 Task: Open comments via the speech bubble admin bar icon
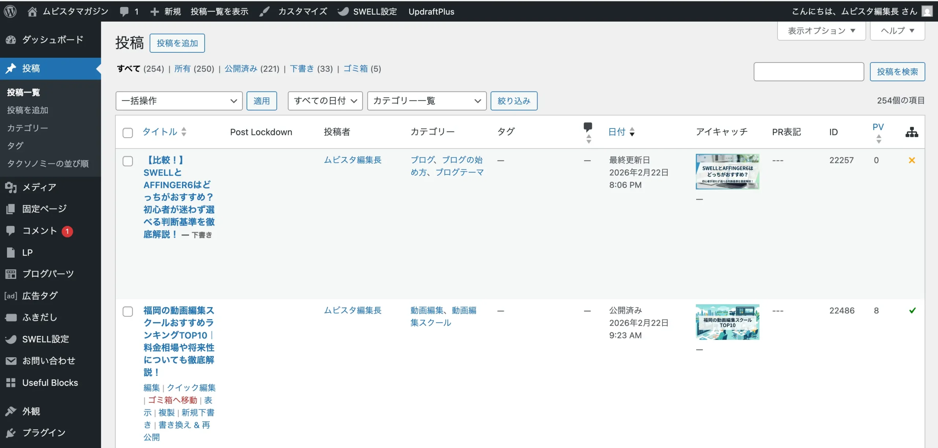[125, 11]
